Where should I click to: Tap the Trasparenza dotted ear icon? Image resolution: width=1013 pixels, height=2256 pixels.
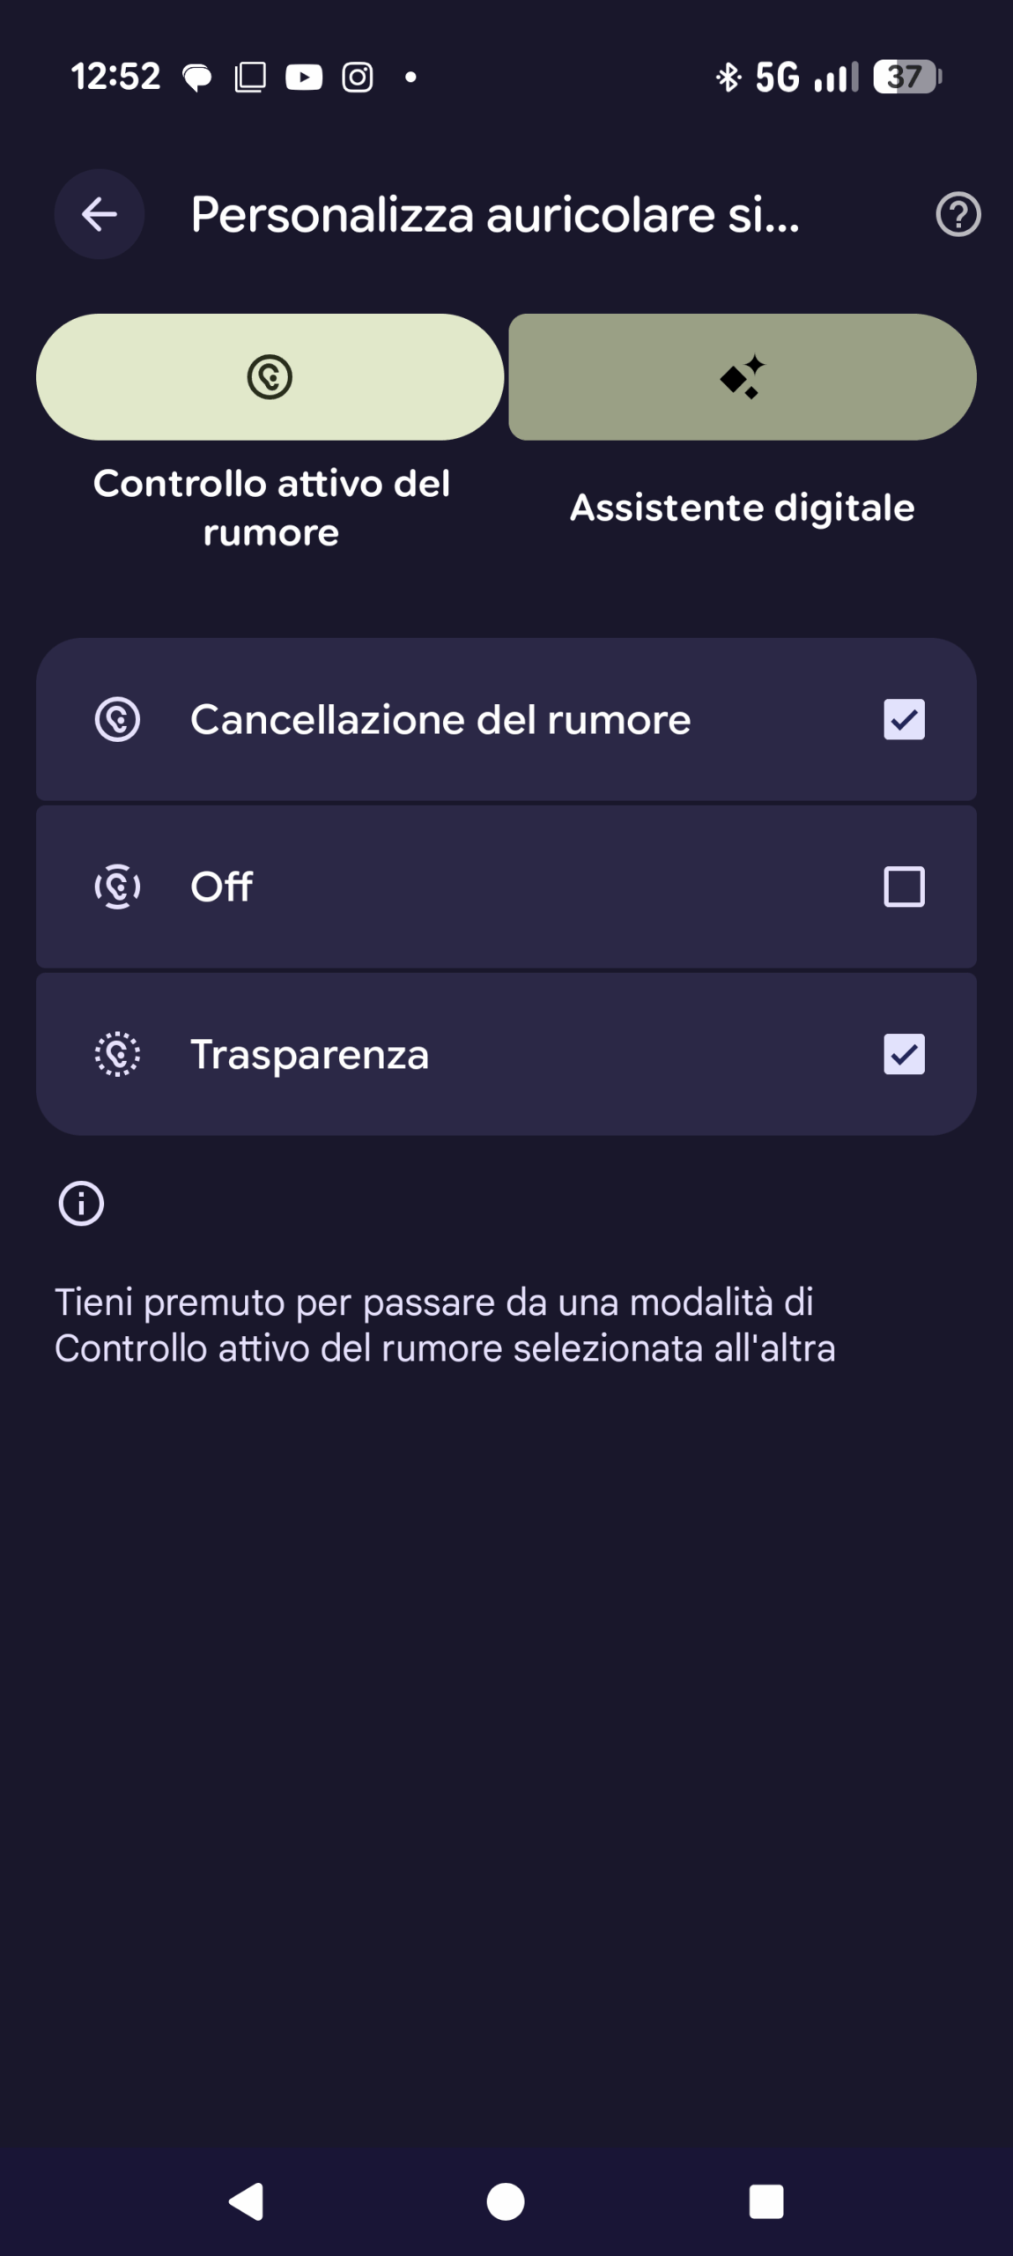[117, 1054]
